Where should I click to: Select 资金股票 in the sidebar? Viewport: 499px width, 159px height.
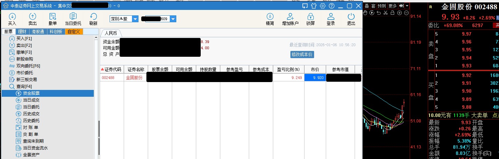[47, 93]
